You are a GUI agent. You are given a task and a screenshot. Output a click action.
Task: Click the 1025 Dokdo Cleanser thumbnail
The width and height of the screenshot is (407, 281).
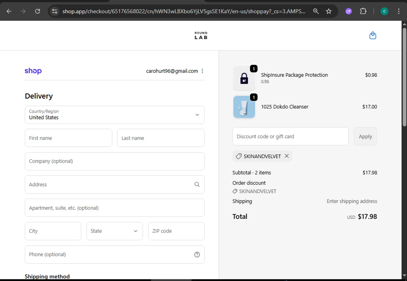click(244, 107)
